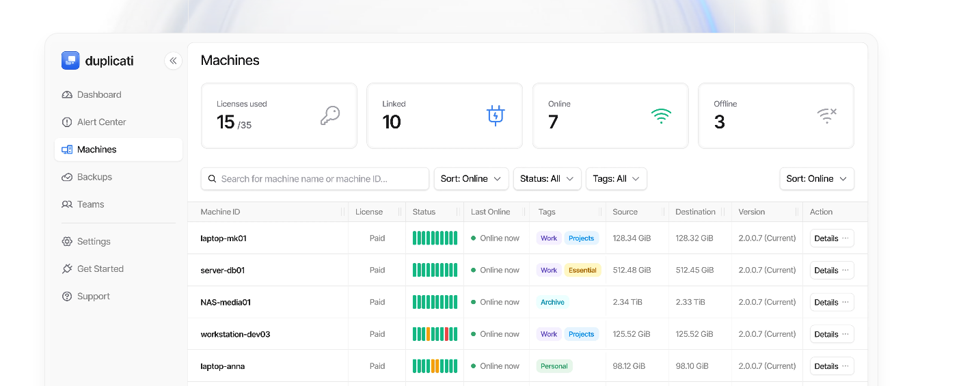The width and height of the screenshot is (961, 386).
Task: Click the magnifier icon in search box
Action: (212, 179)
